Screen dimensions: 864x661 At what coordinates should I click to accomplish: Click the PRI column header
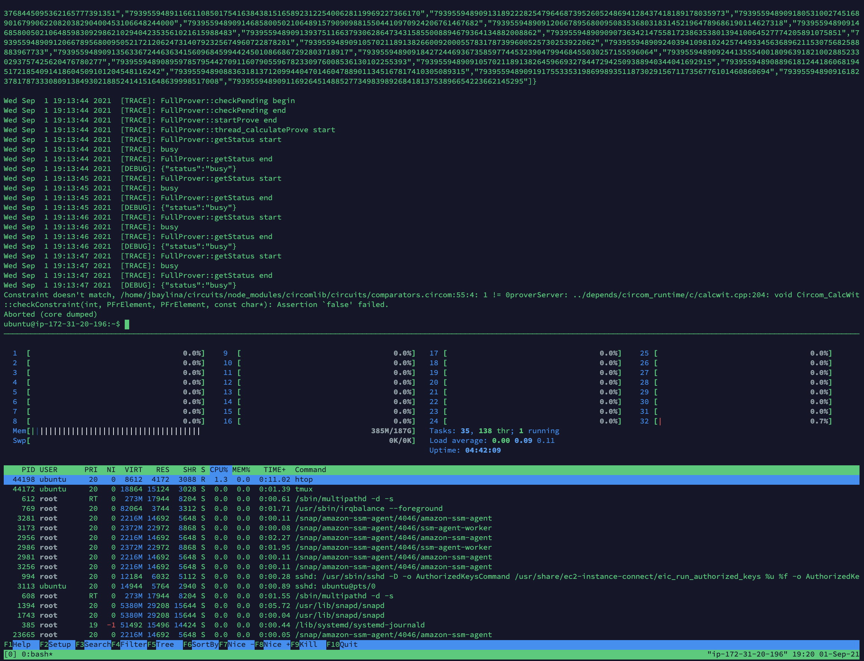(x=91, y=470)
